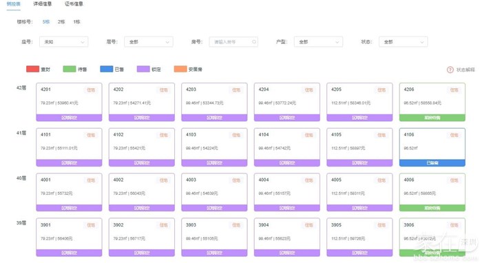Image resolution: width=482 pixels, height=263 pixels.
Task: Click the 待售 legend label text
Action: (x=83, y=70)
